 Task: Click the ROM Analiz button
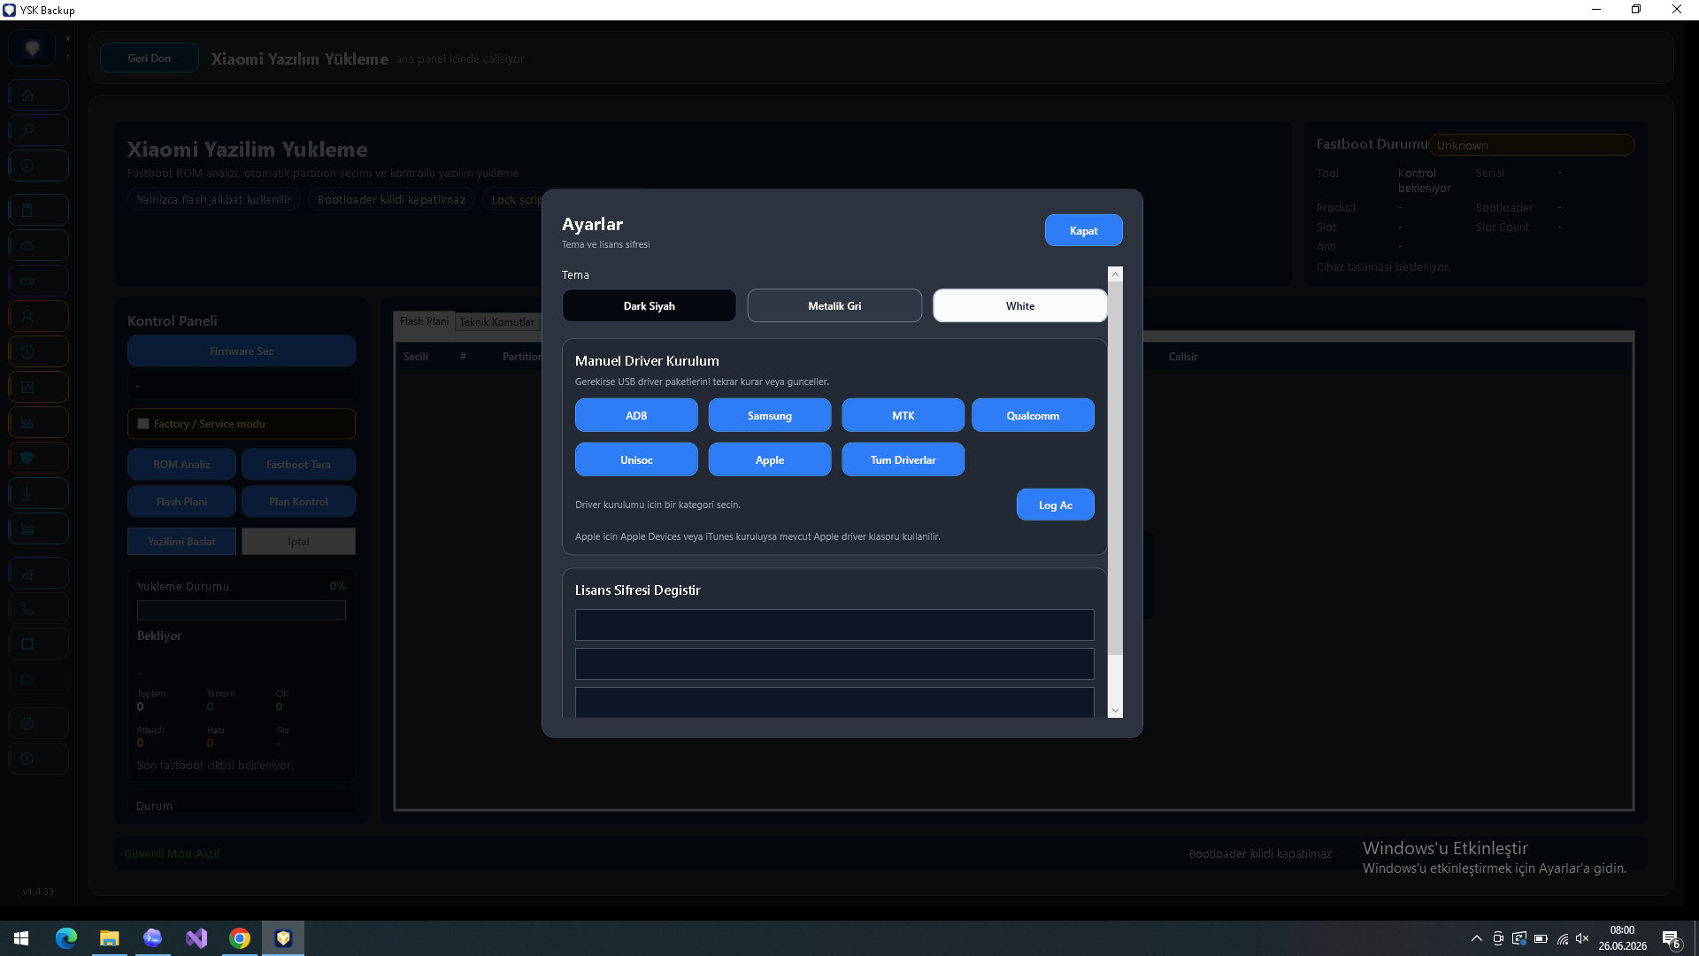pos(182,465)
